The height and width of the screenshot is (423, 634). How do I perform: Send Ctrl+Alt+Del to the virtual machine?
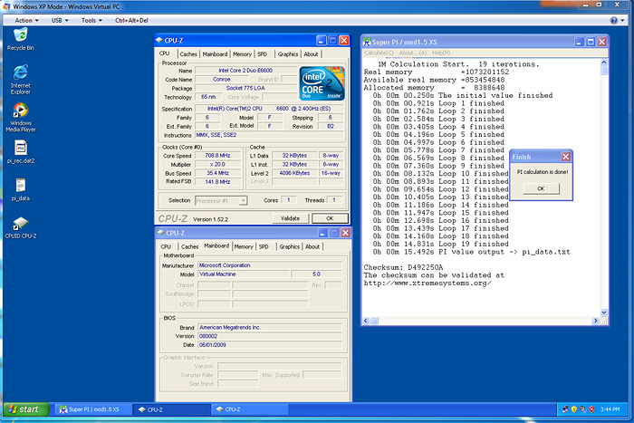tap(133, 19)
